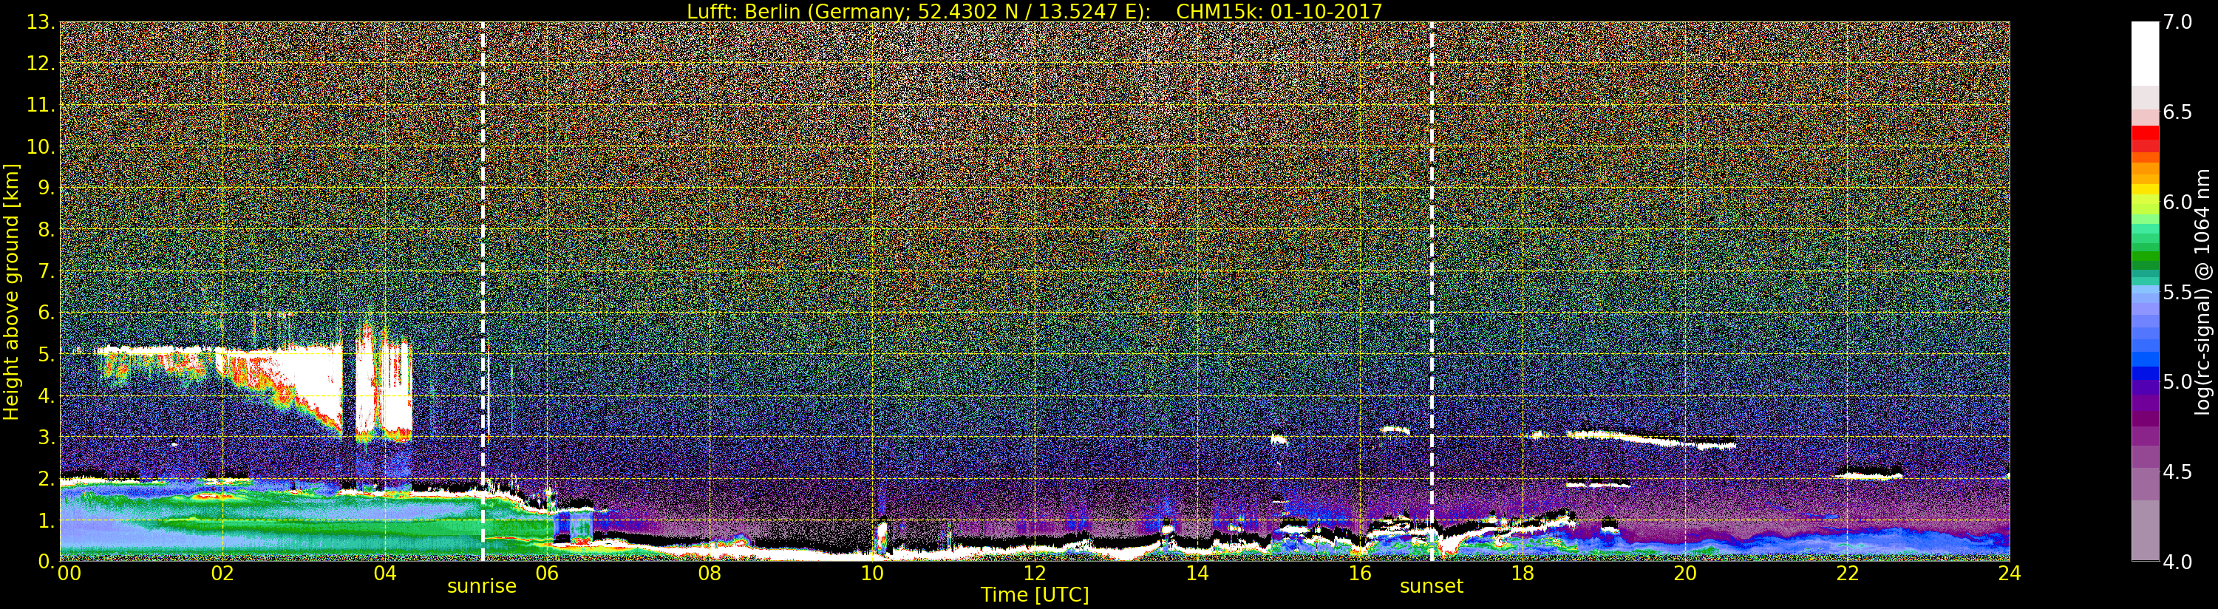The width and height of the screenshot is (2218, 609).
Task: Click the 10 tick on the time axis
Action: click(x=873, y=574)
